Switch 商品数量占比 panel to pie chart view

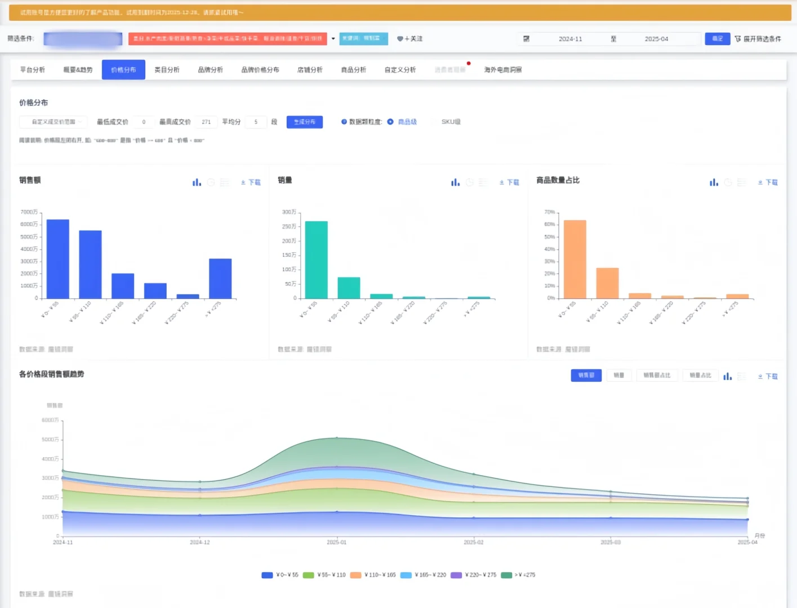point(728,182)
